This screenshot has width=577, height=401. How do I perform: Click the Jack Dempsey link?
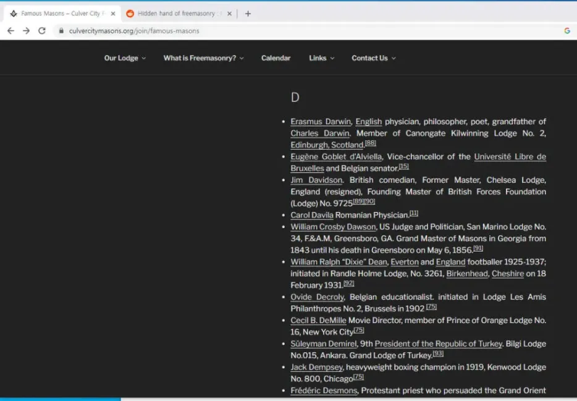pos(316,367)
